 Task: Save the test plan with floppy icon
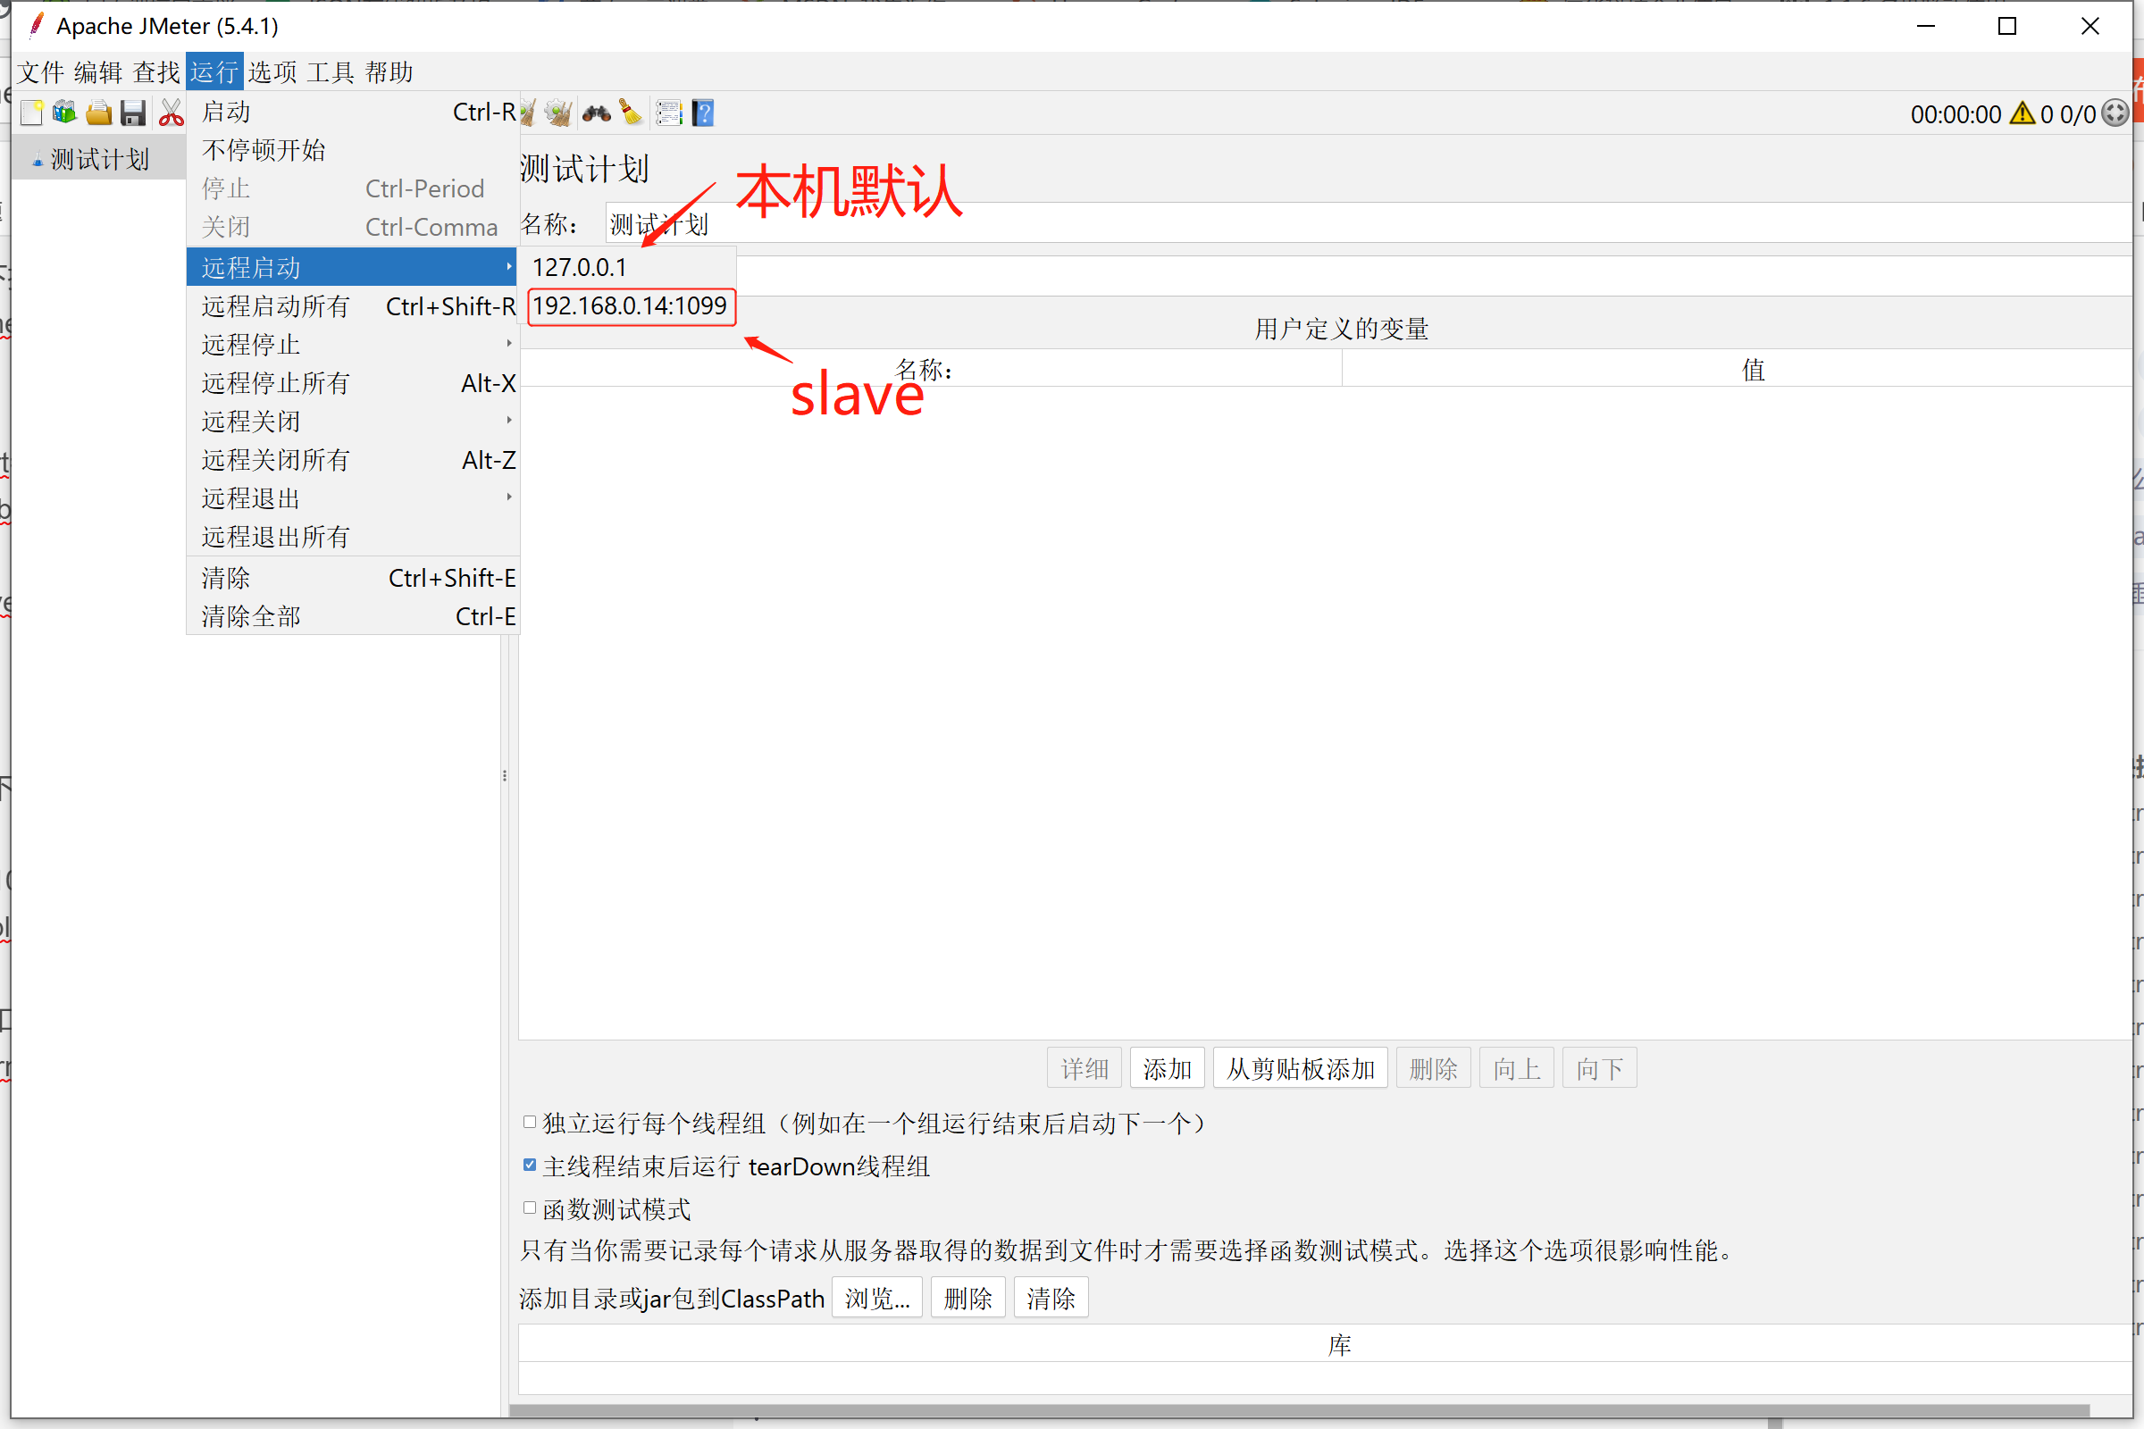click(x=133, y=113)
